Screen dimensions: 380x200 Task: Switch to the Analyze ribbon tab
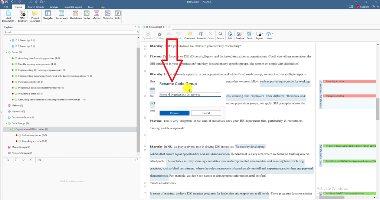54,7
